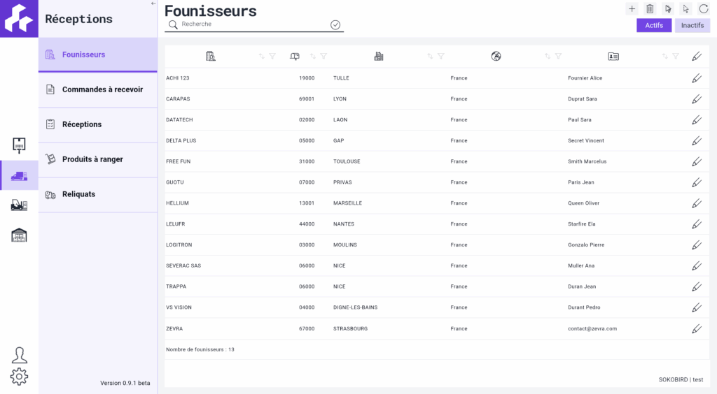Open filter for the country column
Image resolution: width=717 pixels, height=394 pixels.
click(x=558, y=56)
